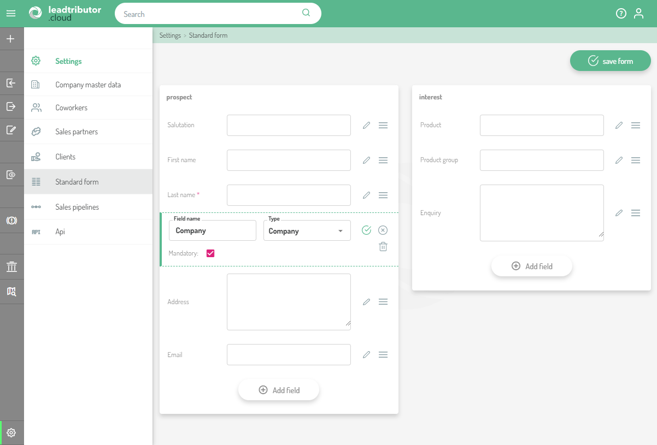
Task: Go to Company master data
Action: (x=88, y=85)
